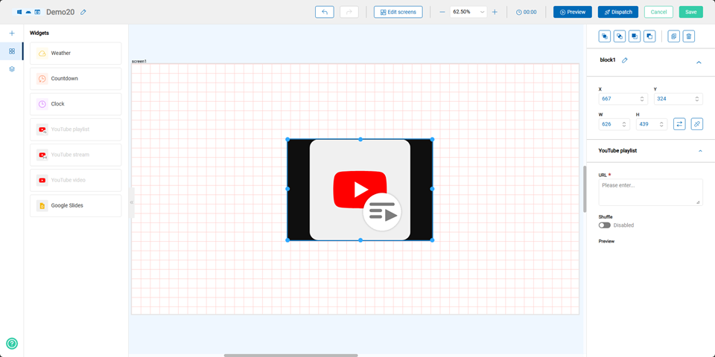Screen dimensions: 715x357
Task: Click the plus icon in left sidebar
Action: (x=12, y=33)
